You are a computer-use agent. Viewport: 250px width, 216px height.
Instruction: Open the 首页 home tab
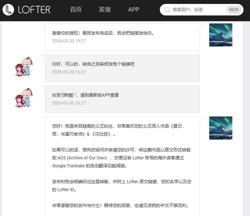pos(76,9)
